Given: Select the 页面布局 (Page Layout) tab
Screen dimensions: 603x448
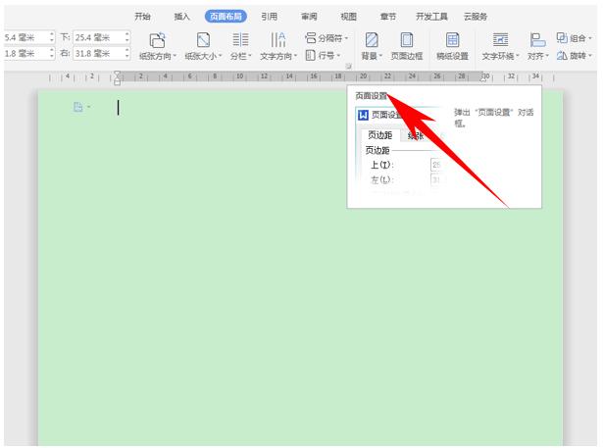Looking at the screenshot, I should tap(226, 17).
